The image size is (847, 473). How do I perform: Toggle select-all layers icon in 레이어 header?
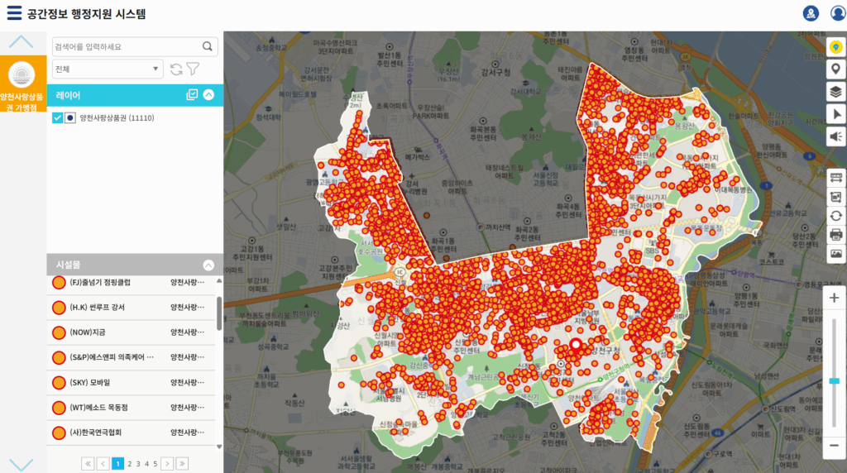tap(192, 95)
